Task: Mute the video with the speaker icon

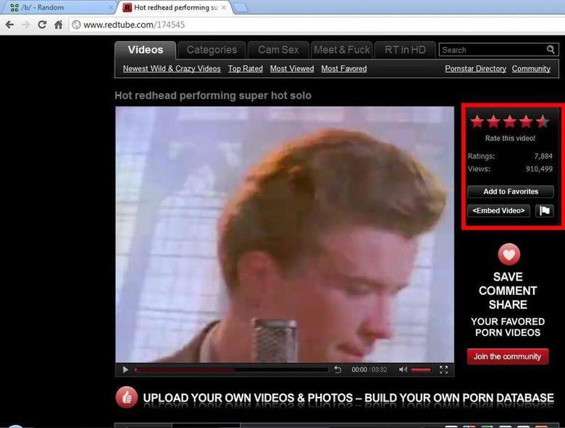Action: tap(403, 369)
